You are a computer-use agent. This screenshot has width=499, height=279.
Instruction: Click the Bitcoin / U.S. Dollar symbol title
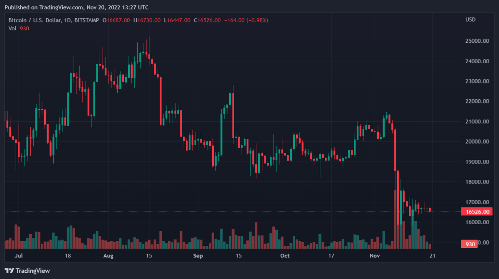pyautogui.click(x=36, y=20)
